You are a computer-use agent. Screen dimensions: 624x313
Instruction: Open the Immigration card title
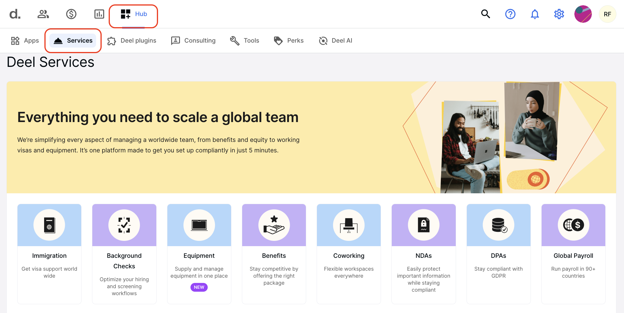49,256
